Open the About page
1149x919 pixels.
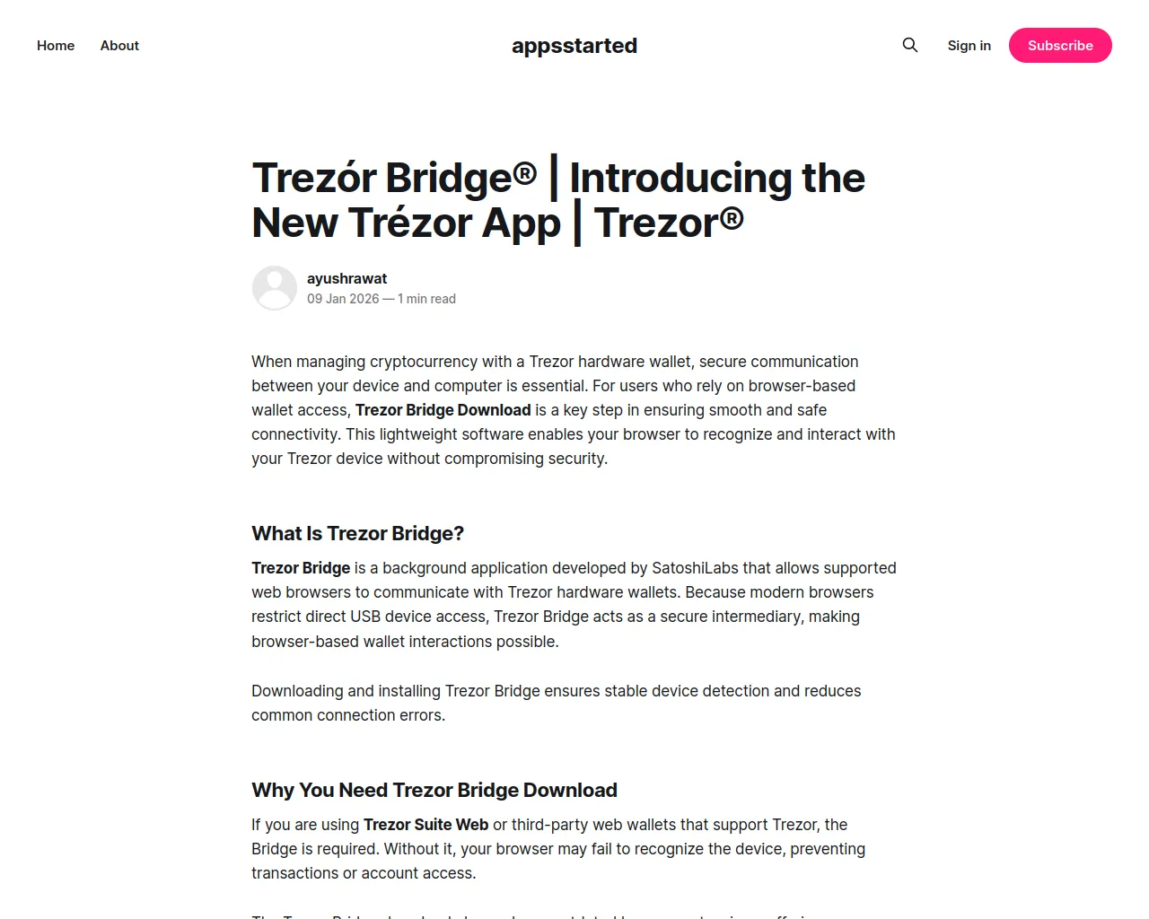(119, 46)
